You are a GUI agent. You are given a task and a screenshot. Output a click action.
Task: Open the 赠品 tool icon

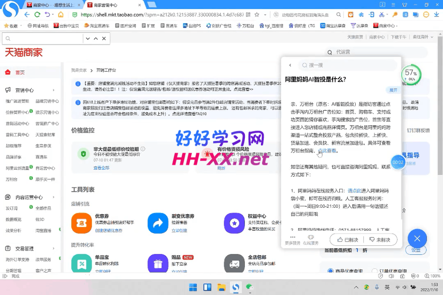coord(158,263)
